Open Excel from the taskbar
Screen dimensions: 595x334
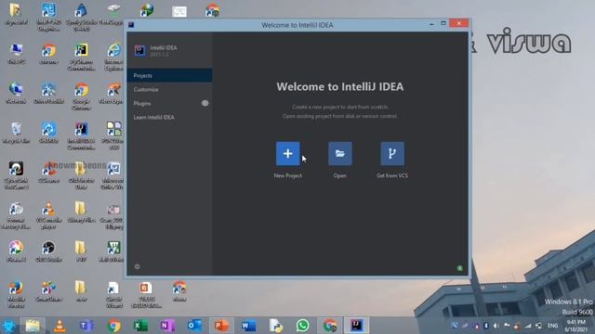point(140,326)
